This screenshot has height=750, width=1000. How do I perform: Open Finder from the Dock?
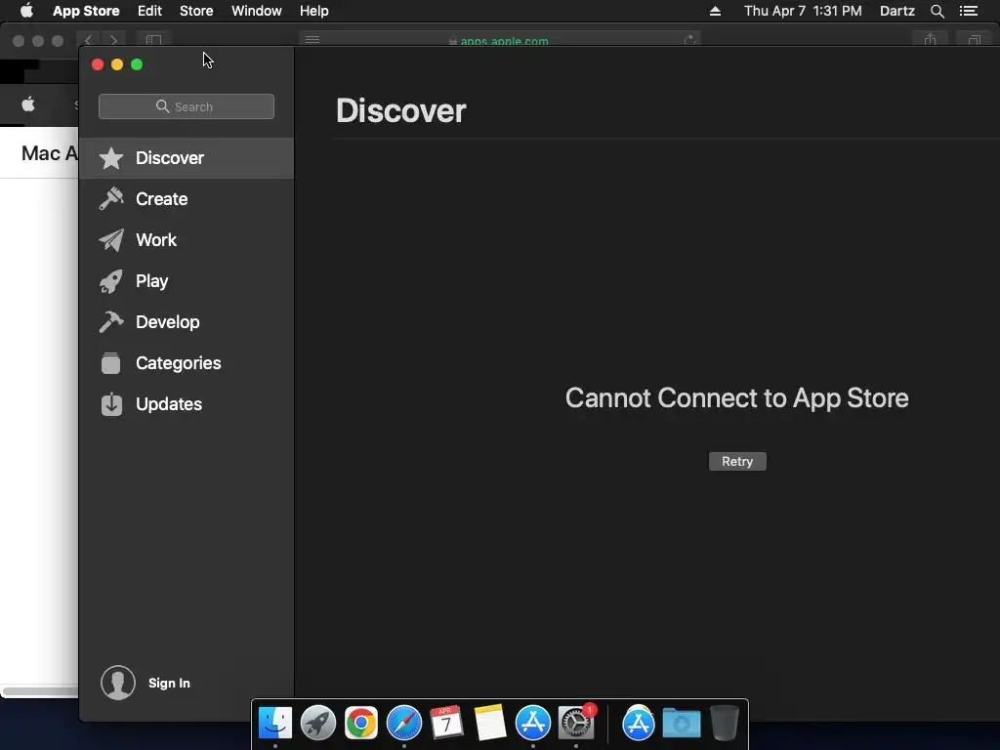tap(275, 724)
